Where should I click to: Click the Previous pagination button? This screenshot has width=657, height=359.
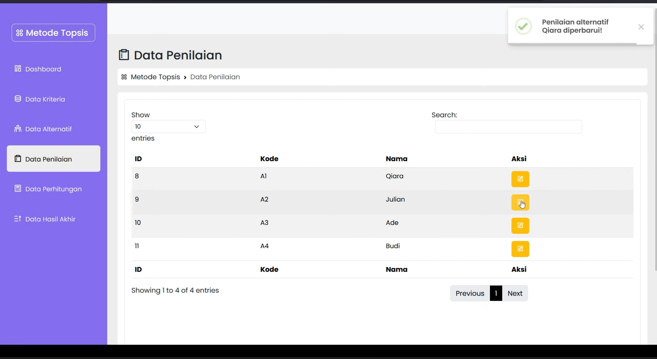coord(470,293)
